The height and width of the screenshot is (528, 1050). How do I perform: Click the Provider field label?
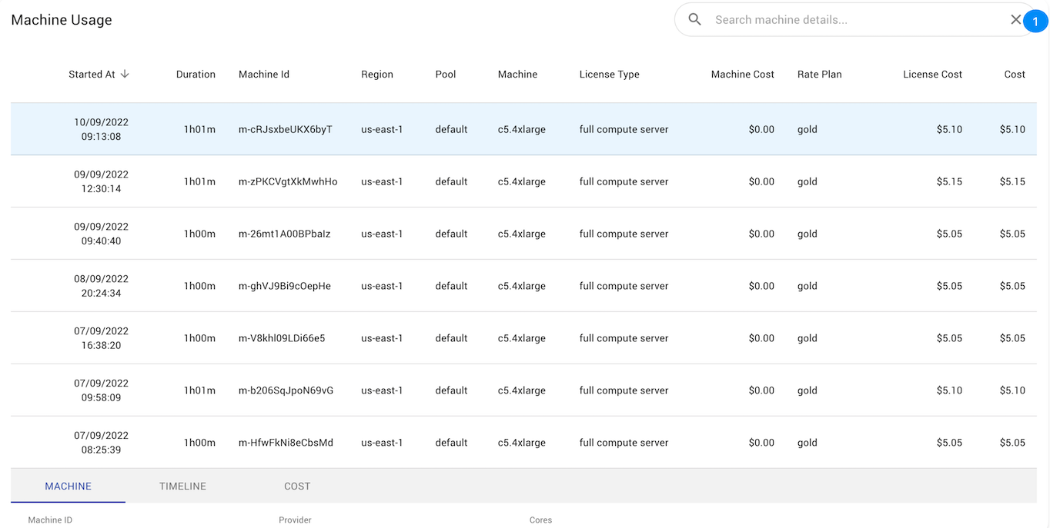tap(295, 520)
